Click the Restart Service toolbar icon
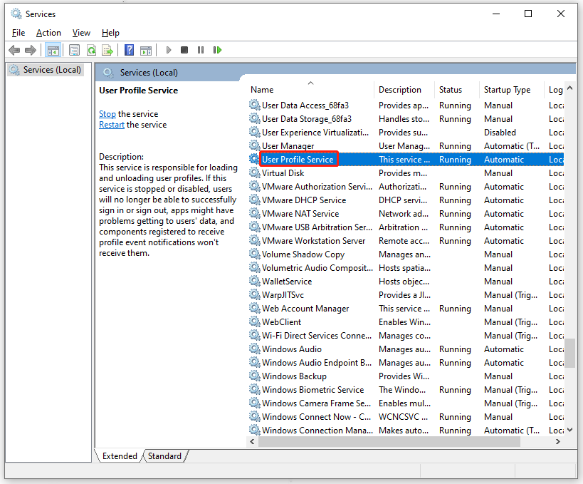This screenshot has width=583, height=484. pos(217,50)
